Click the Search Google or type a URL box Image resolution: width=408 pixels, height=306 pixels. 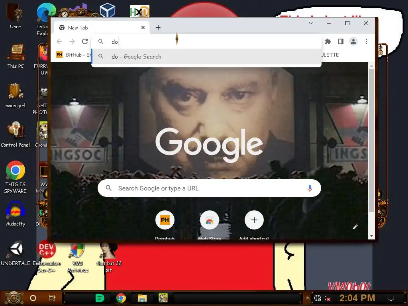pos(209,188)
